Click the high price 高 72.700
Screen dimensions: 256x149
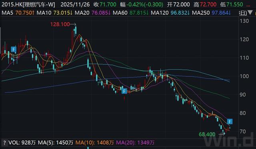pos(205,4)
